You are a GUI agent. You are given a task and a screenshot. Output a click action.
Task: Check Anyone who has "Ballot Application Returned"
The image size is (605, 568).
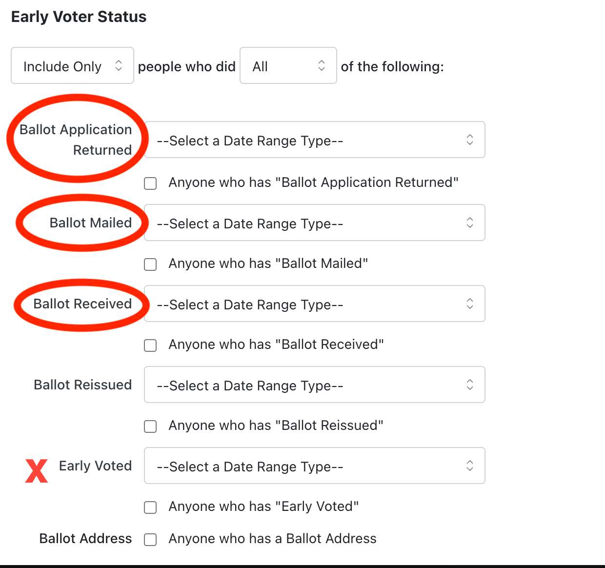click(x=150, y=183)
